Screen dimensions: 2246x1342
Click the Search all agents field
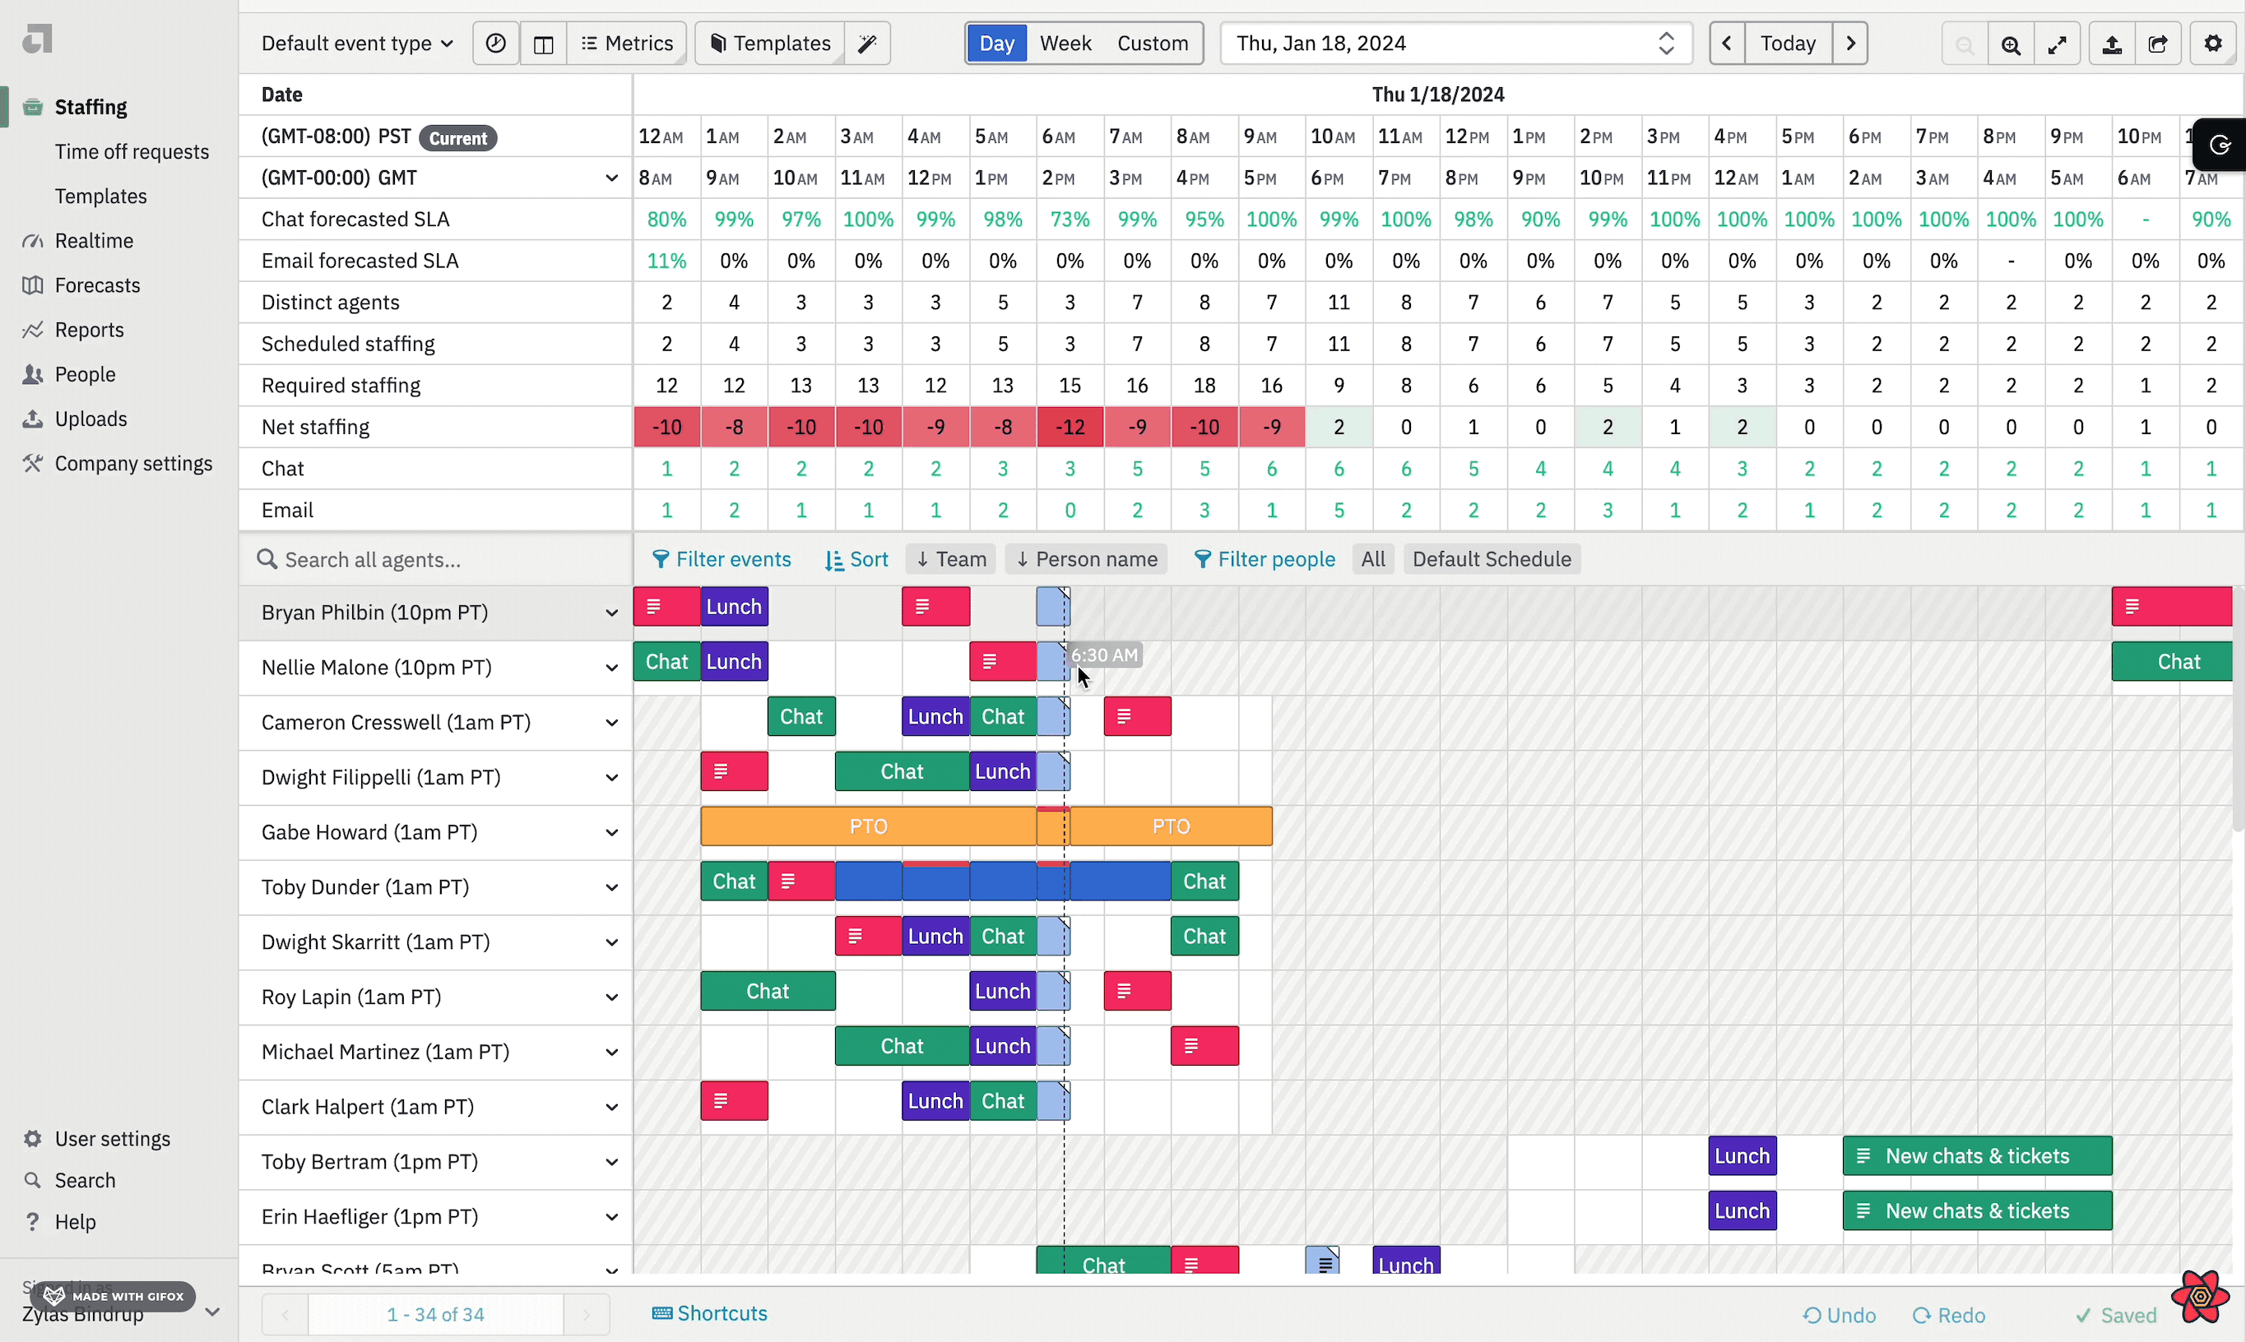click(434, 560)
